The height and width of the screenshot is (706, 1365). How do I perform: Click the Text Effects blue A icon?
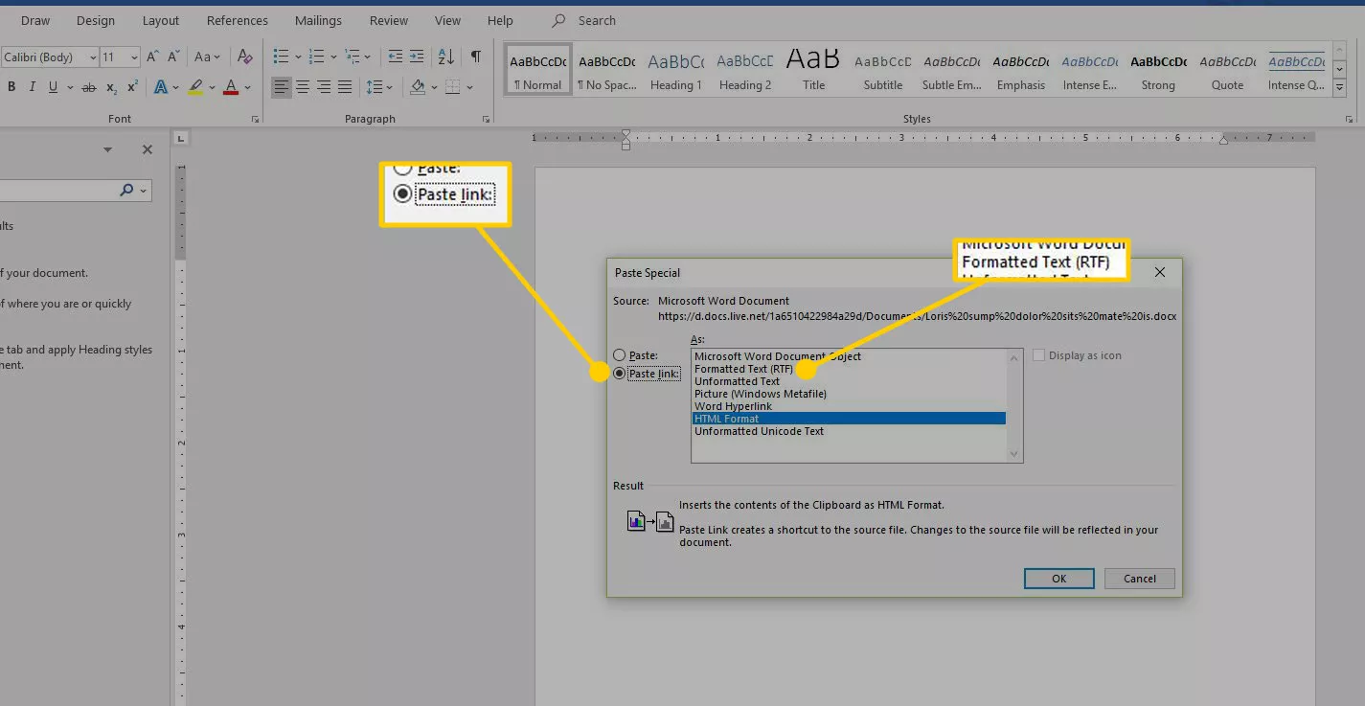pyautogui.click(x=160, y=87)
